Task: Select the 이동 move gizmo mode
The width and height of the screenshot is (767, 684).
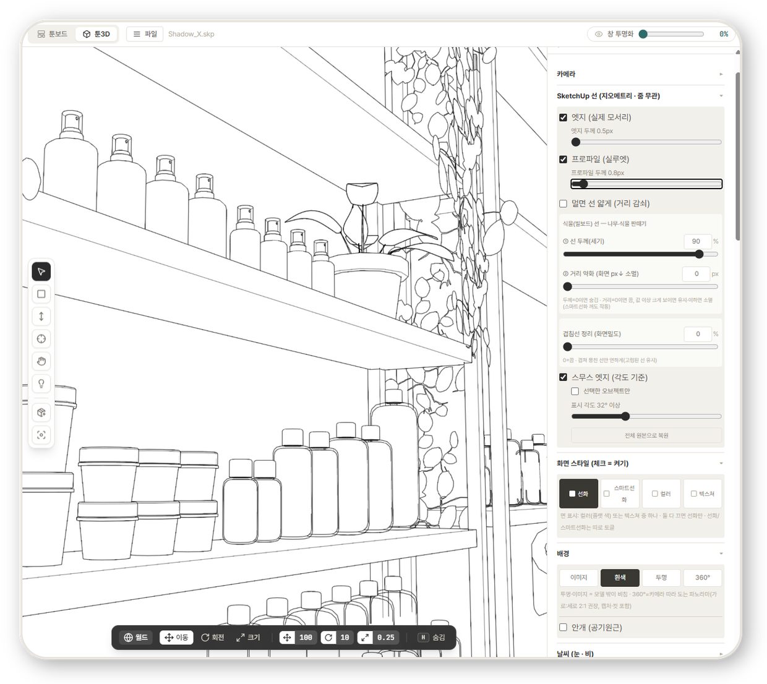Action: tap(176, 637)
